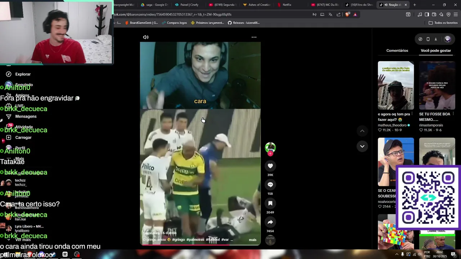Toggle the Brave sidebar panel
461x259 pixels.
(x=427, y=14)
